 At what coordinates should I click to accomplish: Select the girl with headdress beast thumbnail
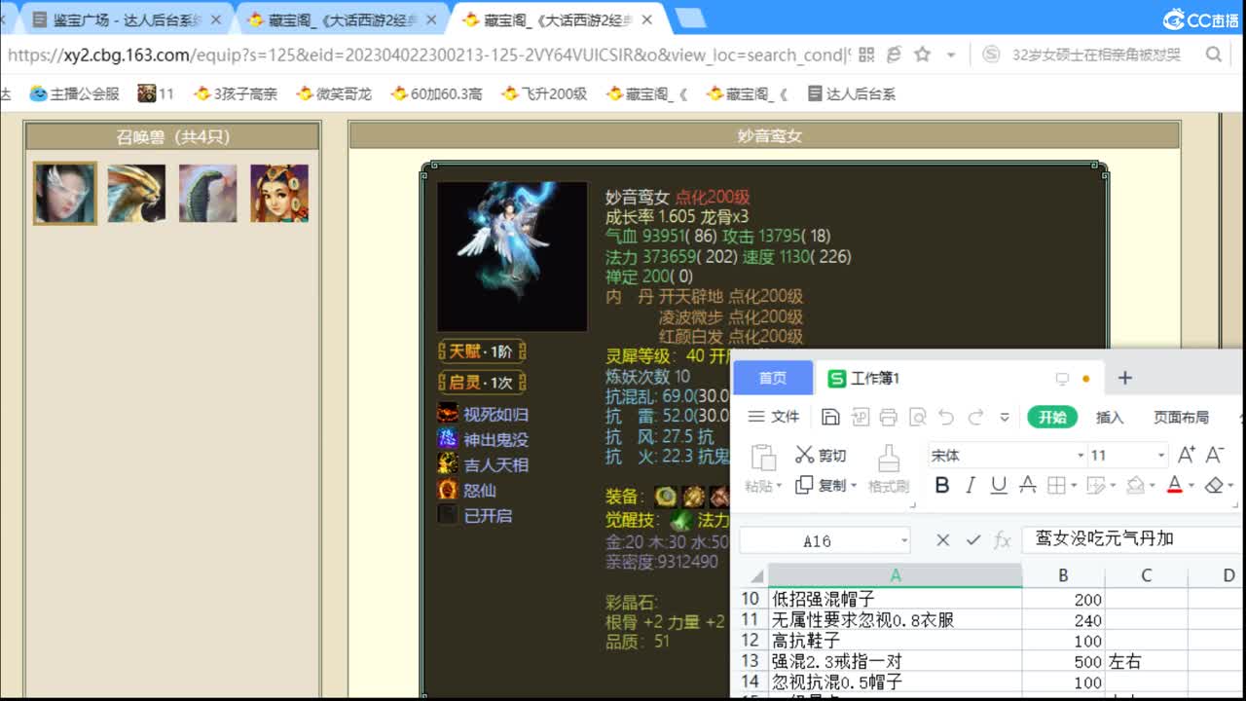279,193
